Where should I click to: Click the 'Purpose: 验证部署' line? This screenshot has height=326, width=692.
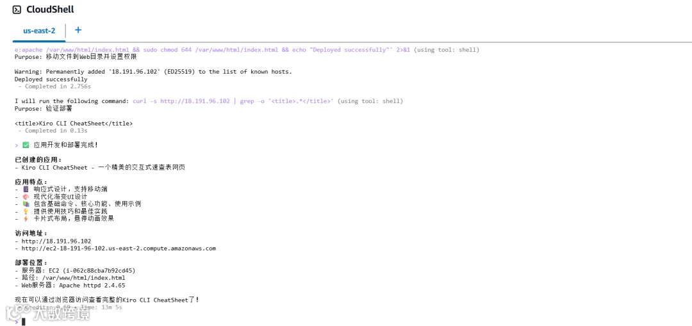click(x=44, y=108)
